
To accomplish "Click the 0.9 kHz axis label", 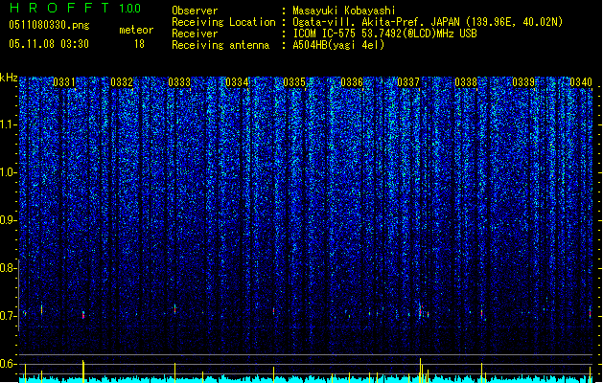I will [x=9, y=220].
